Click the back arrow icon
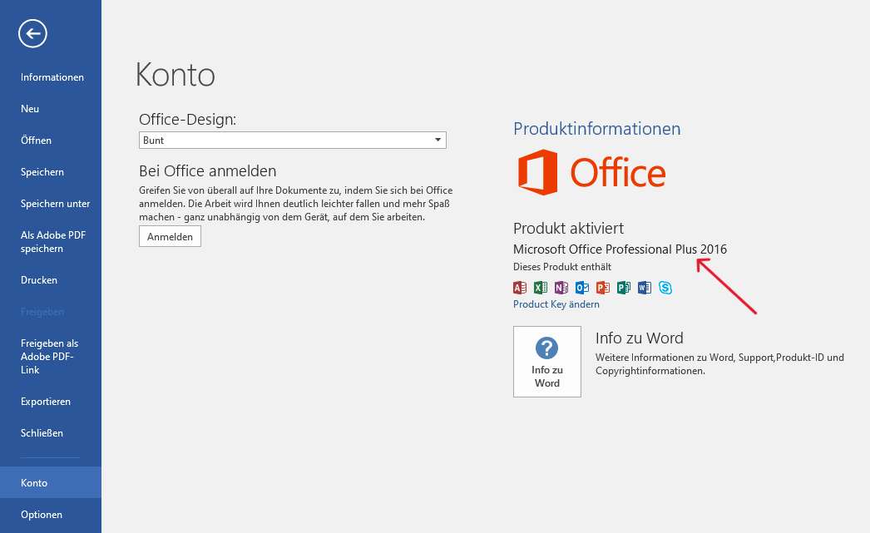 (x=33, y=33)
